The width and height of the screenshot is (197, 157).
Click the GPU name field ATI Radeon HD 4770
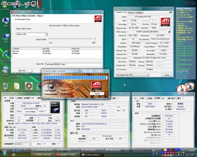(143, 17)
